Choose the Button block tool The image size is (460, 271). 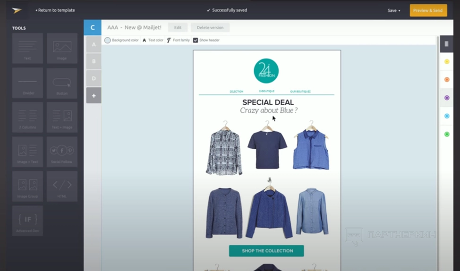click(x=62, y=83)
